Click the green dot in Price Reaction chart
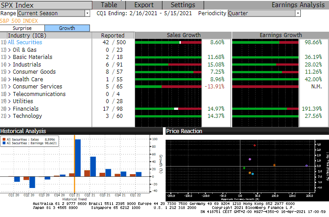The width and height of the screenshot is (329, 217). tap(244, 168)
